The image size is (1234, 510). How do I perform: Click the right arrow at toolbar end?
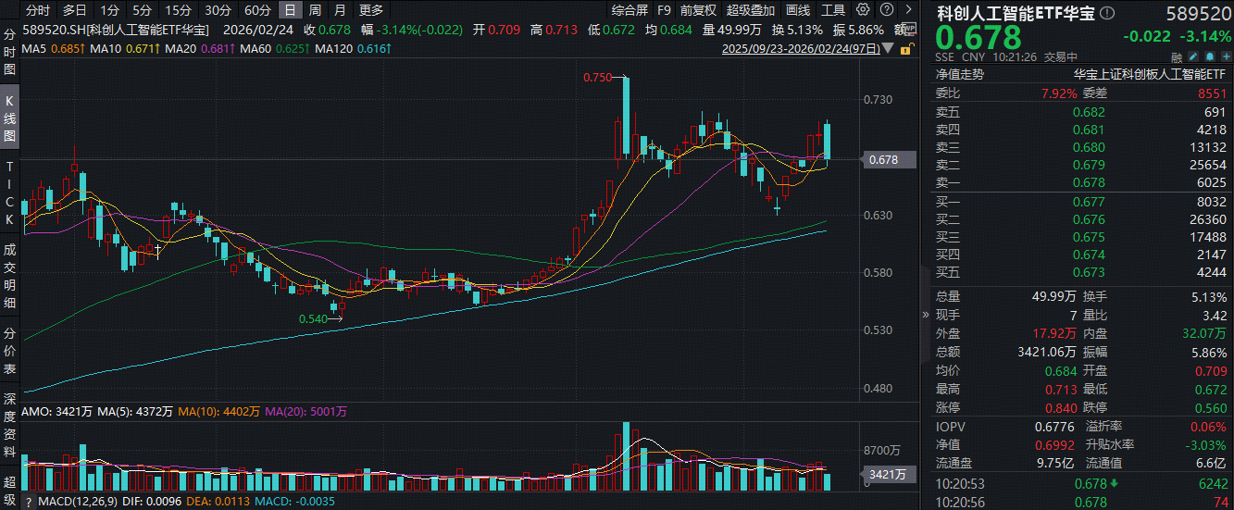click(909, 10)
